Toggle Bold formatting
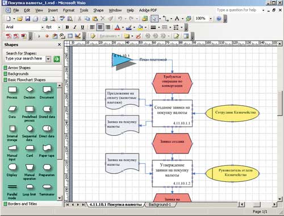Viewport: 284px width, 216px height. [x=67, y=27]
